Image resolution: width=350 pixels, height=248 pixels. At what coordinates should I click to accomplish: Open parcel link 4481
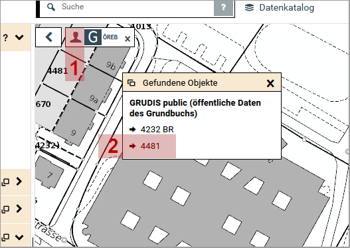tap(150, 146)
